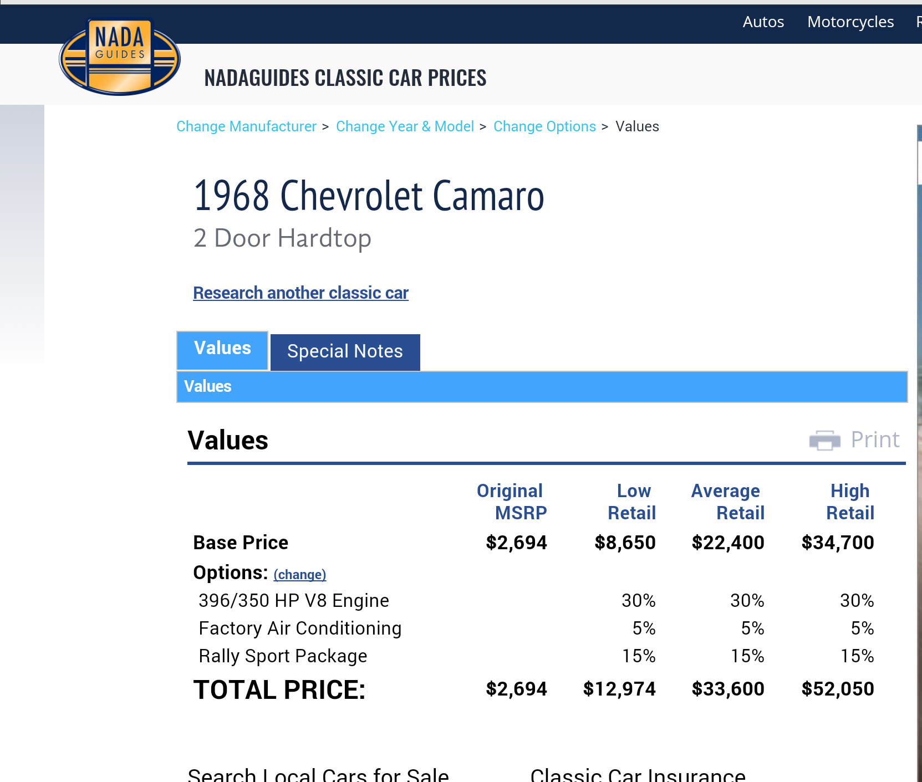Screen dimensions: 922x782
Task: Click the 1968 Chevrolet Camaro title
Action: pyautogui.click(x=369, y=196)
